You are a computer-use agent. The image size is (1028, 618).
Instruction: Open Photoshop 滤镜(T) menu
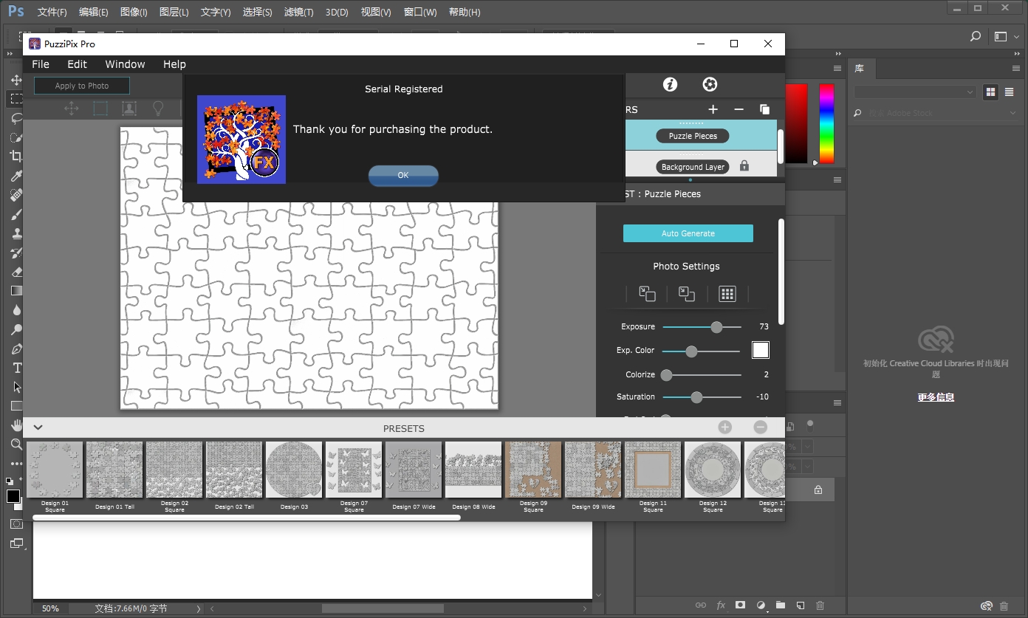(x=298, y=12)
